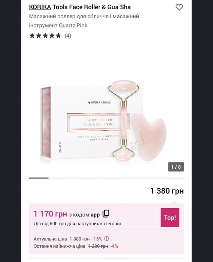
Task: Select the product title Tools Face Roller & Gua Sha
Action: click(92, 7)
